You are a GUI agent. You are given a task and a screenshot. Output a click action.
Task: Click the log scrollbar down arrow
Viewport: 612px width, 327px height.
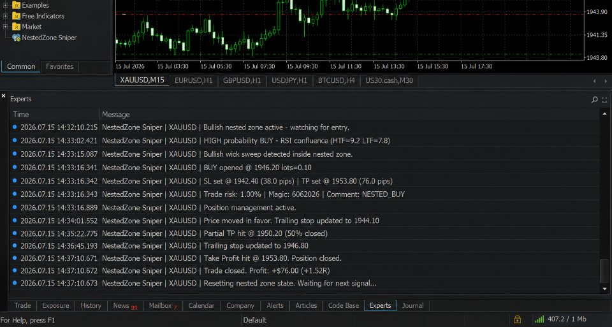[605, 289]
